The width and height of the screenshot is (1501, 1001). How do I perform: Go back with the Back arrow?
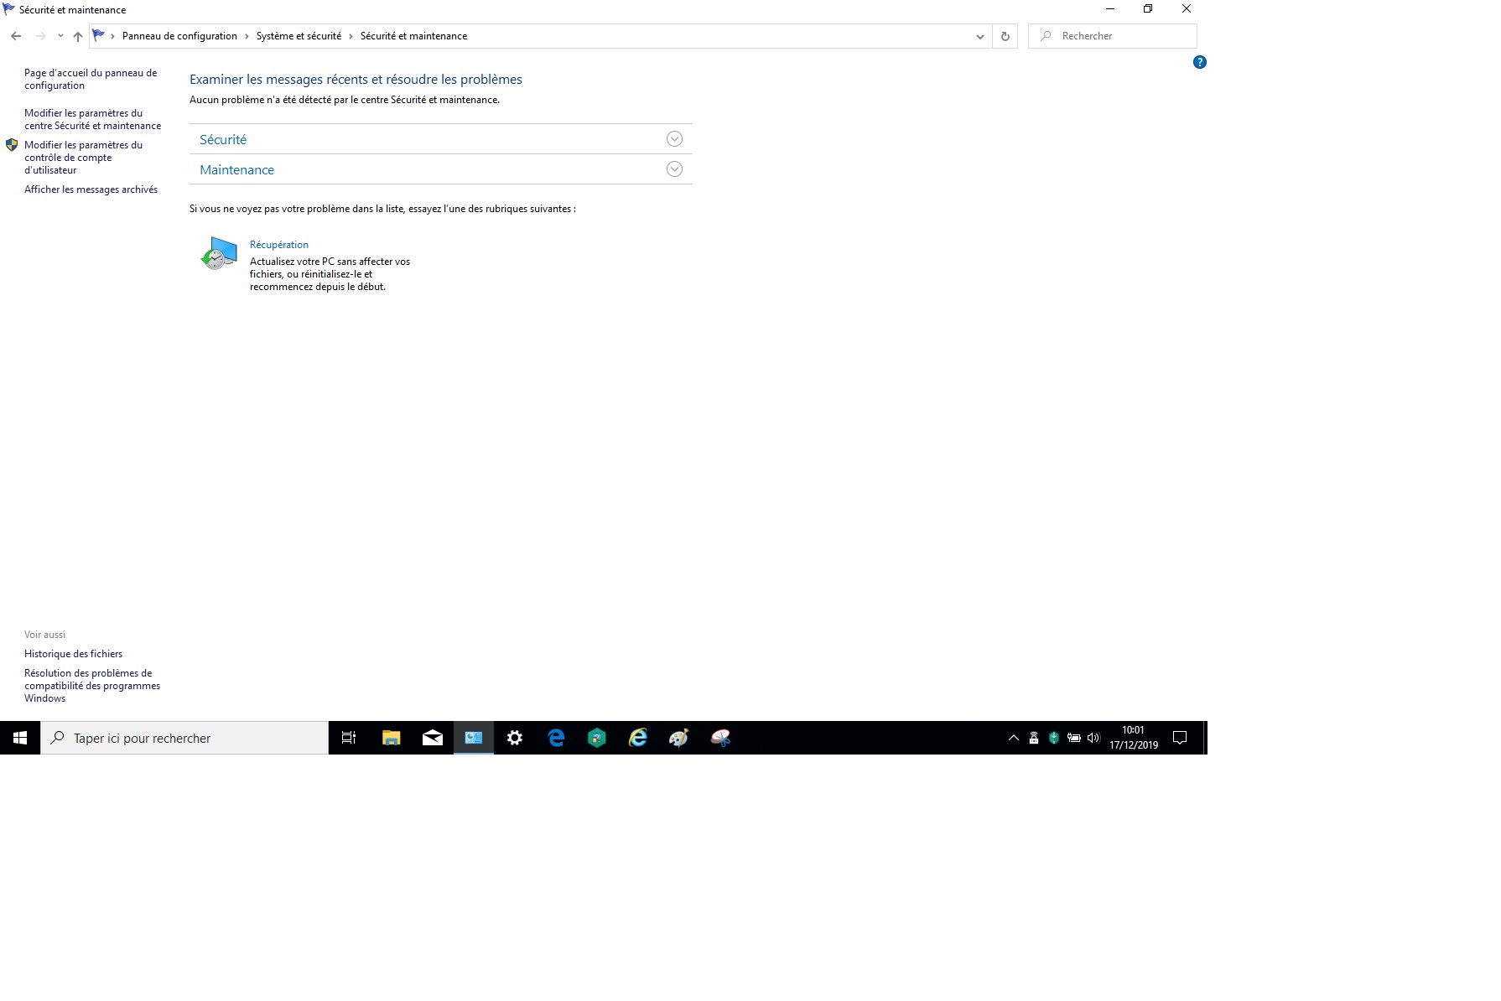point(16,36)
